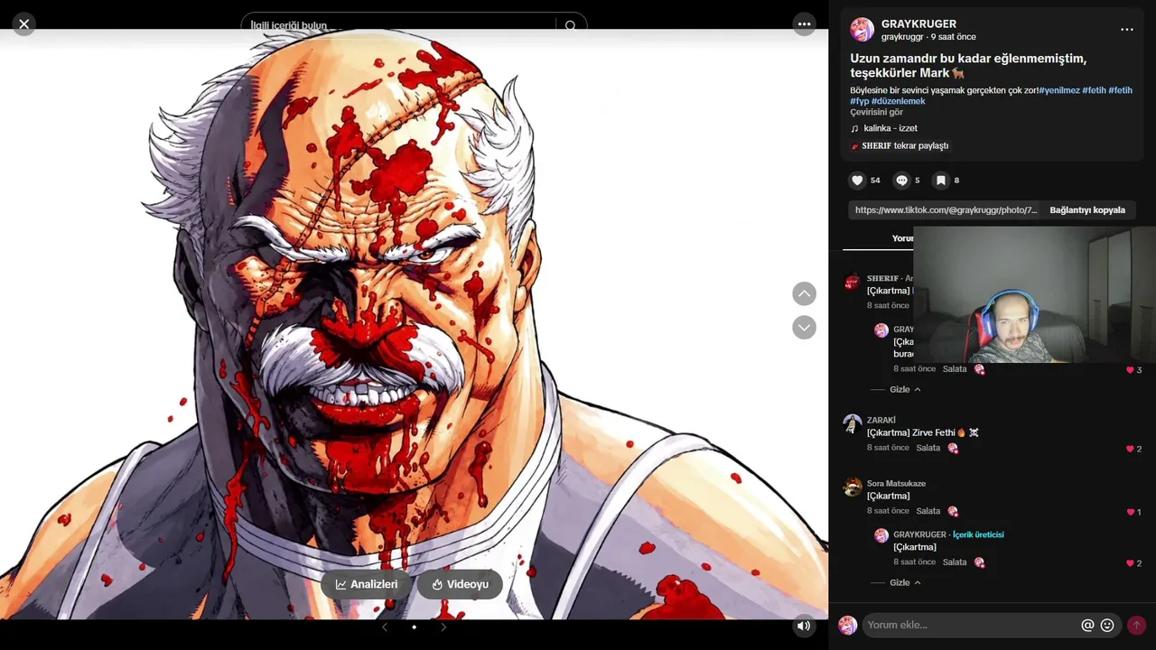Go to next post with down arrow
1156x650 pixels.
[x=804, y=327]
